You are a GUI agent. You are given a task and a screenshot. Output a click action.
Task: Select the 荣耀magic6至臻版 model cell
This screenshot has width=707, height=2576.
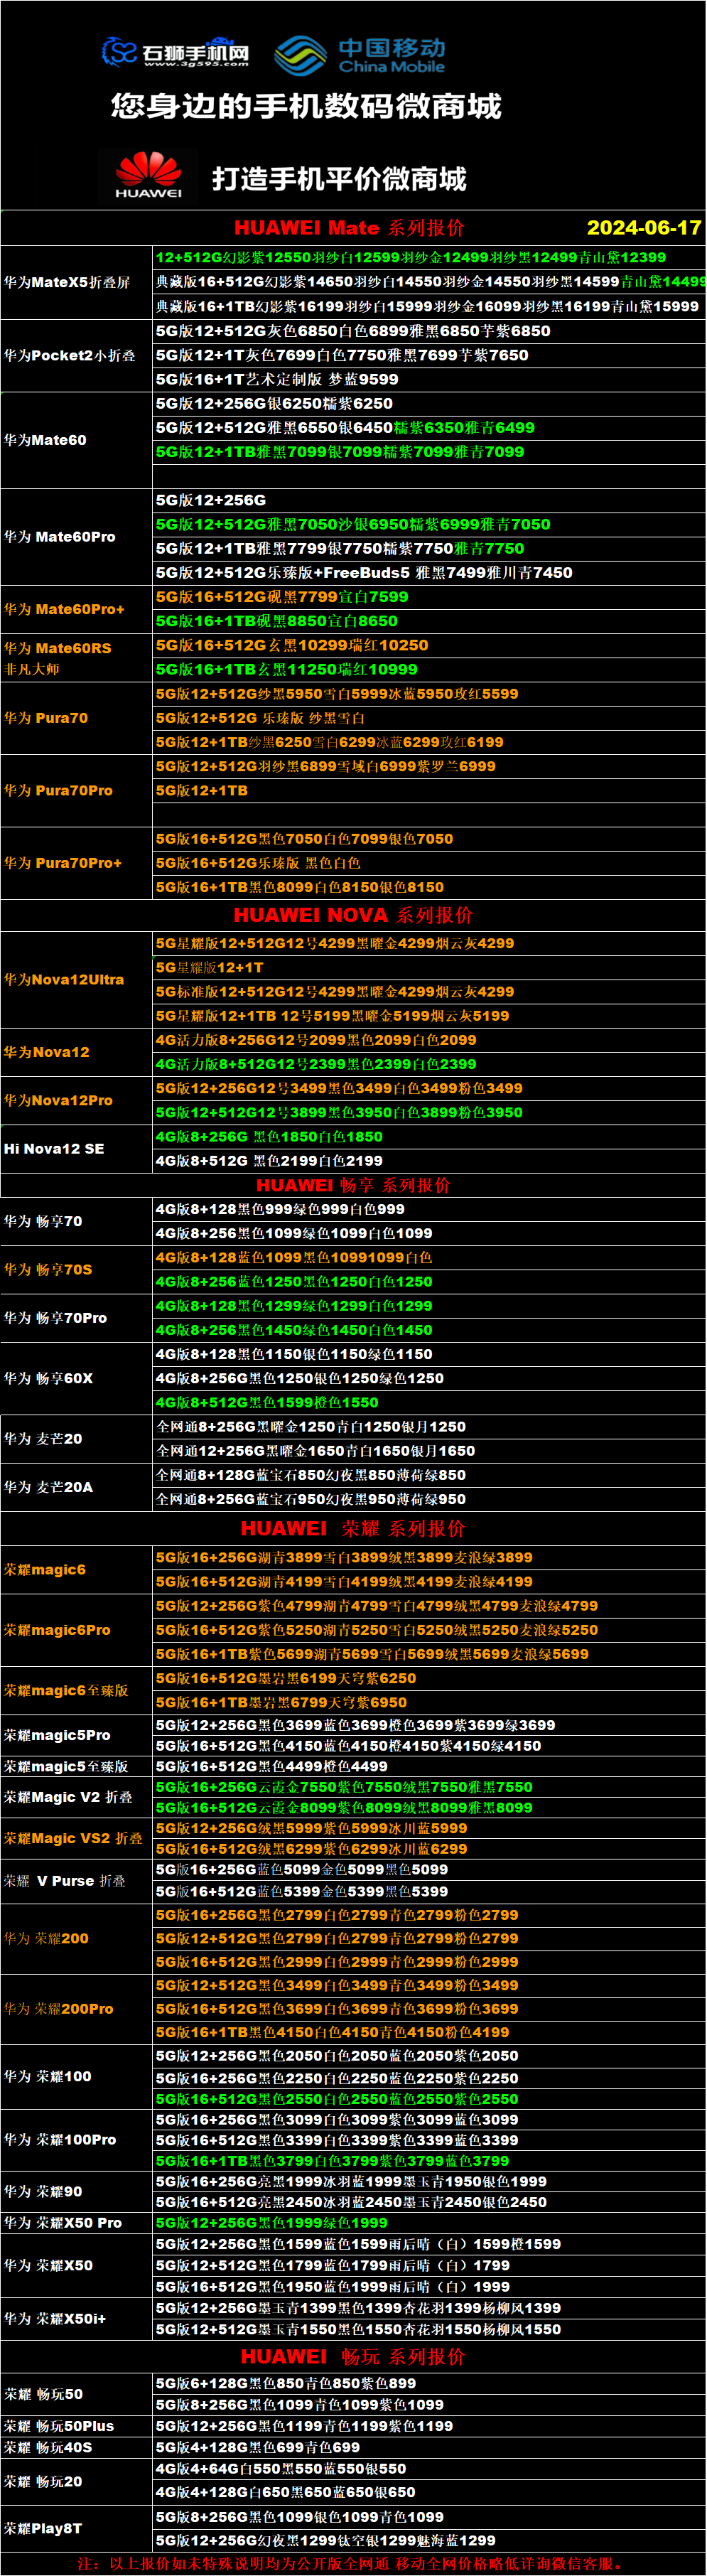click(77, 1690)
